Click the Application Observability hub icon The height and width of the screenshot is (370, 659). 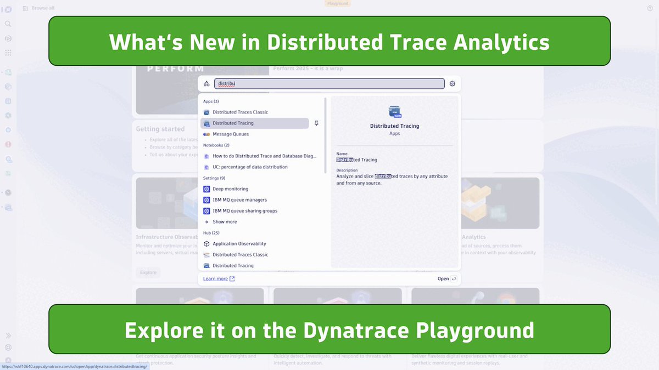tap(206, 243)
